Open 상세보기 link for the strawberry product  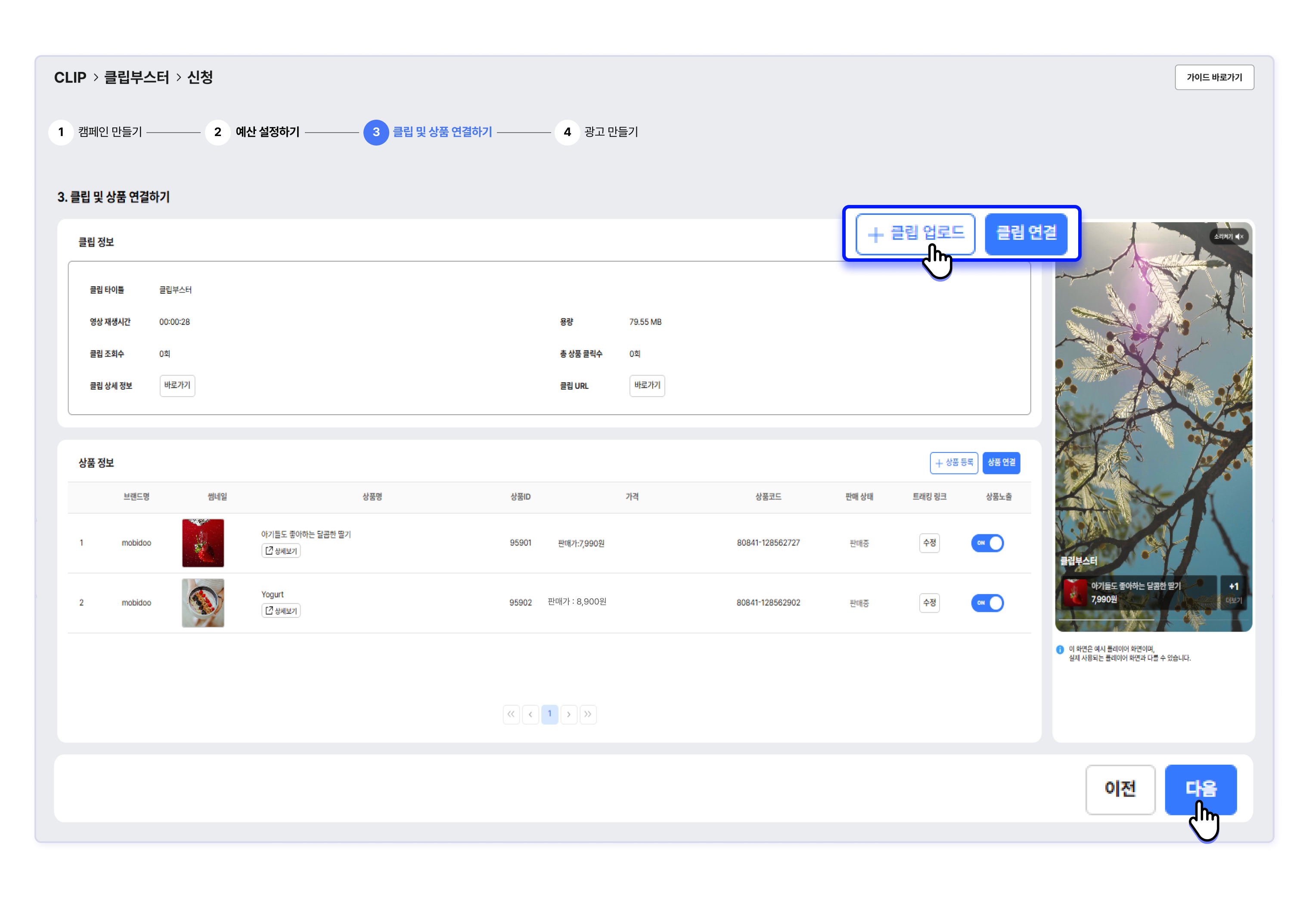(x=280, y=551)
